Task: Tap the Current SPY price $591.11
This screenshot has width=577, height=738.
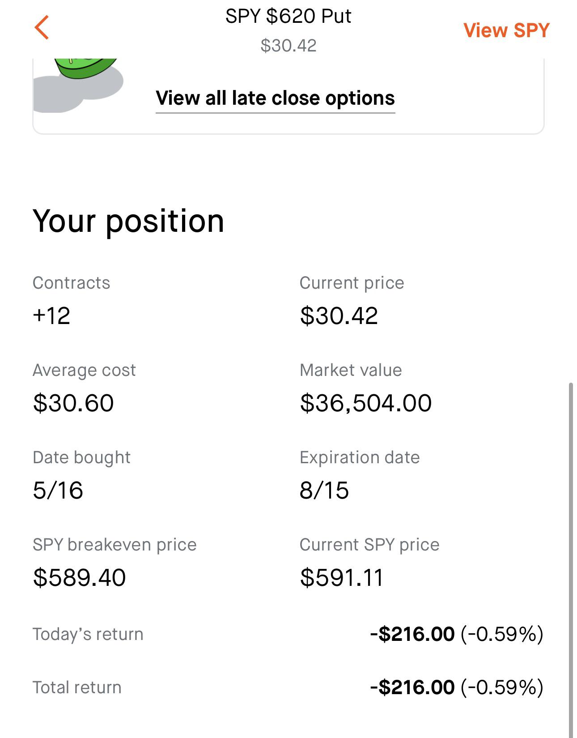Action: 341,577
